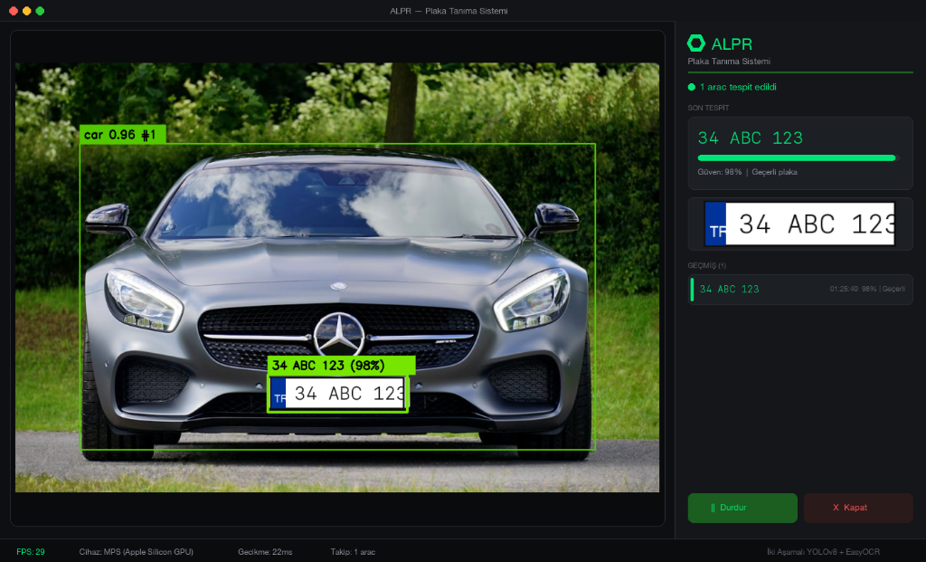
Task: Click the last detected plate text 34 ABC 123
Action: tap(750, 138)
